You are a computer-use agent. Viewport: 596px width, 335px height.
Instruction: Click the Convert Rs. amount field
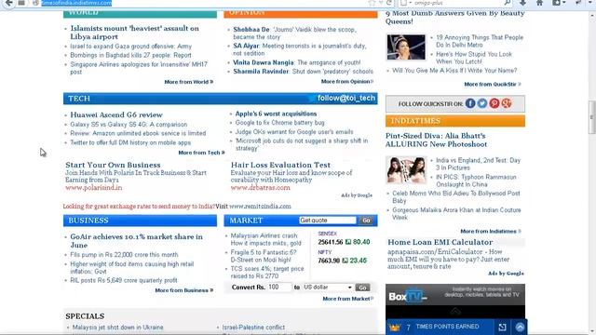coord(279,288)
